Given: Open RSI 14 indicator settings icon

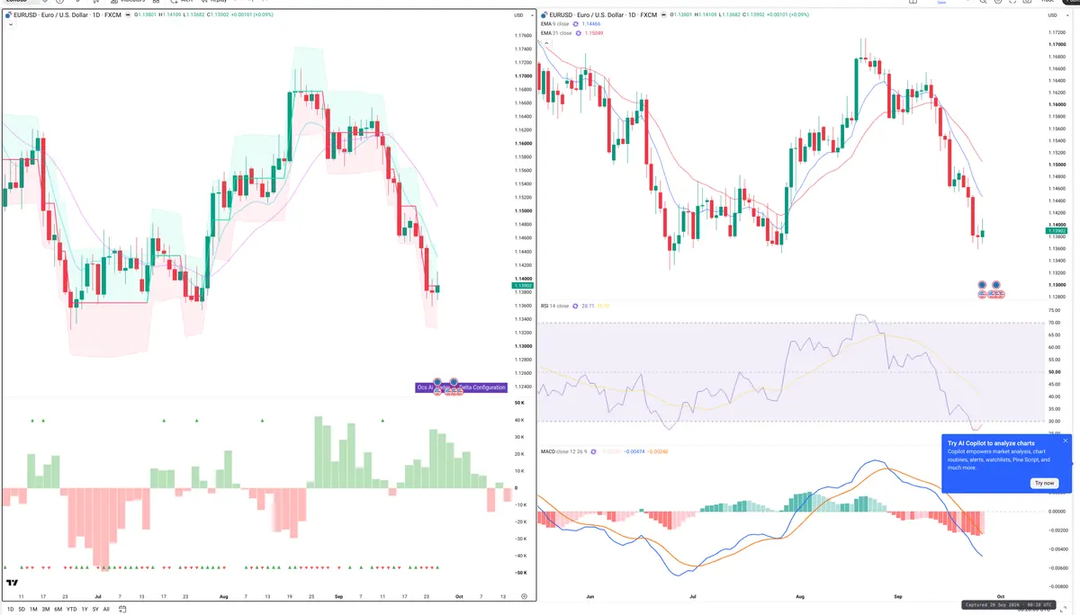Looking at the screenshot, I should 575,306.
